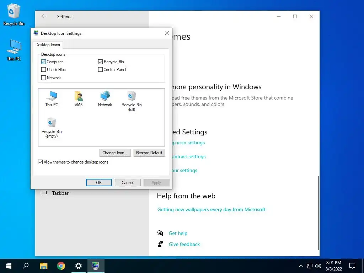Click the Settings back arrow
The image size is (364, 273).
pyautogui.click(x=44, y=16)
